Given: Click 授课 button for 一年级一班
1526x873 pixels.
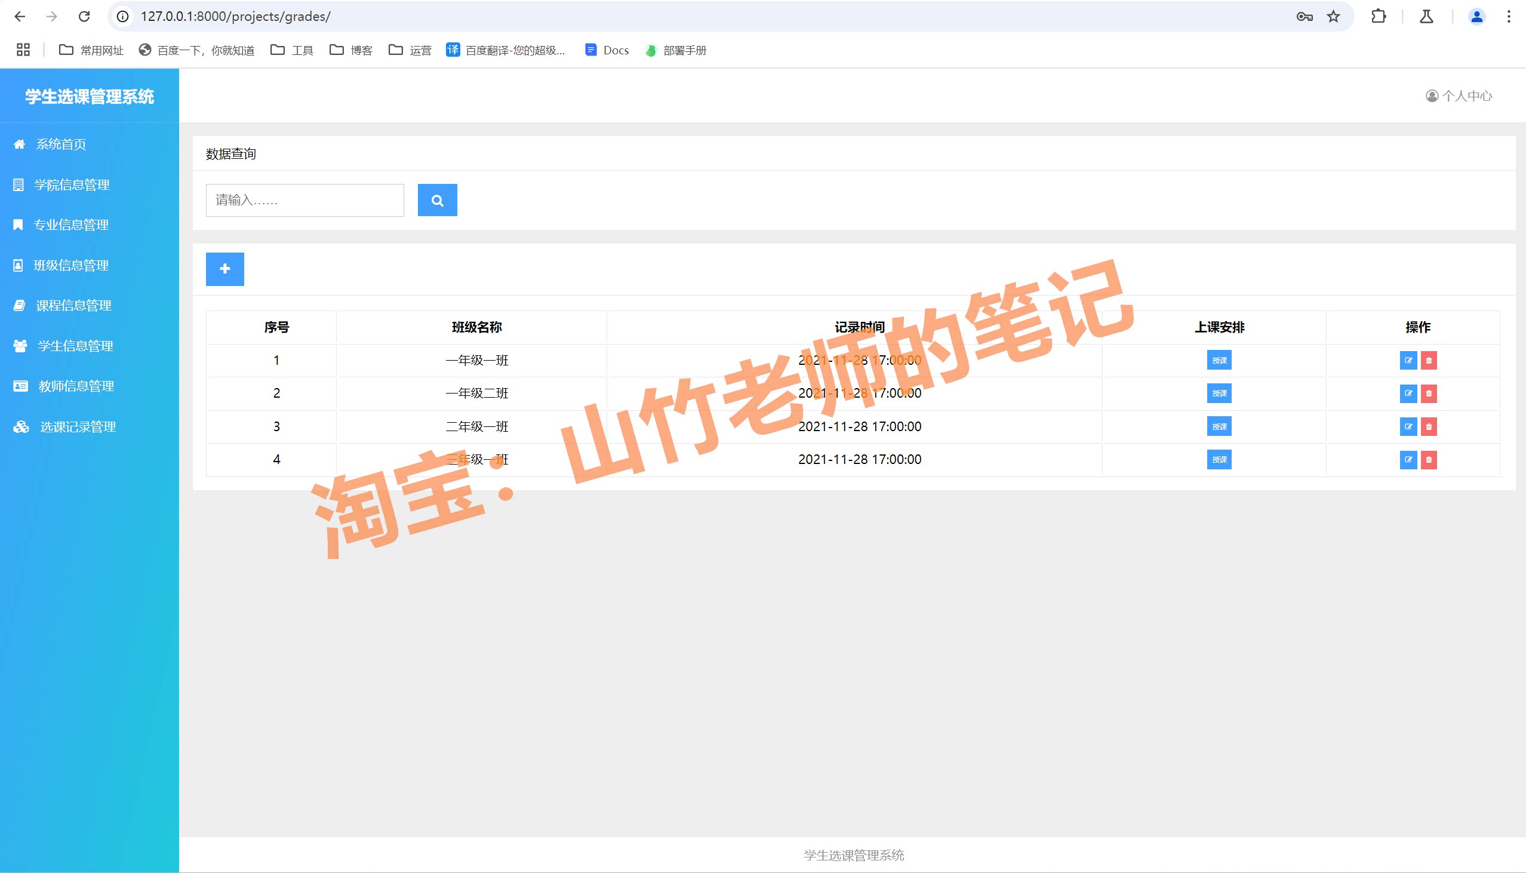Looking at the screenshot, I should 1219,360.
